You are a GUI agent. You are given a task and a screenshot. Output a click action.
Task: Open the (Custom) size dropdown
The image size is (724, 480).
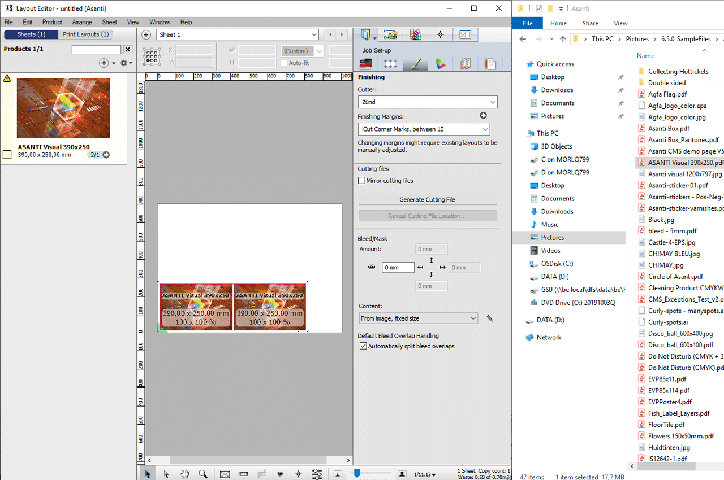pyautogui.click(x=303, y=51)
